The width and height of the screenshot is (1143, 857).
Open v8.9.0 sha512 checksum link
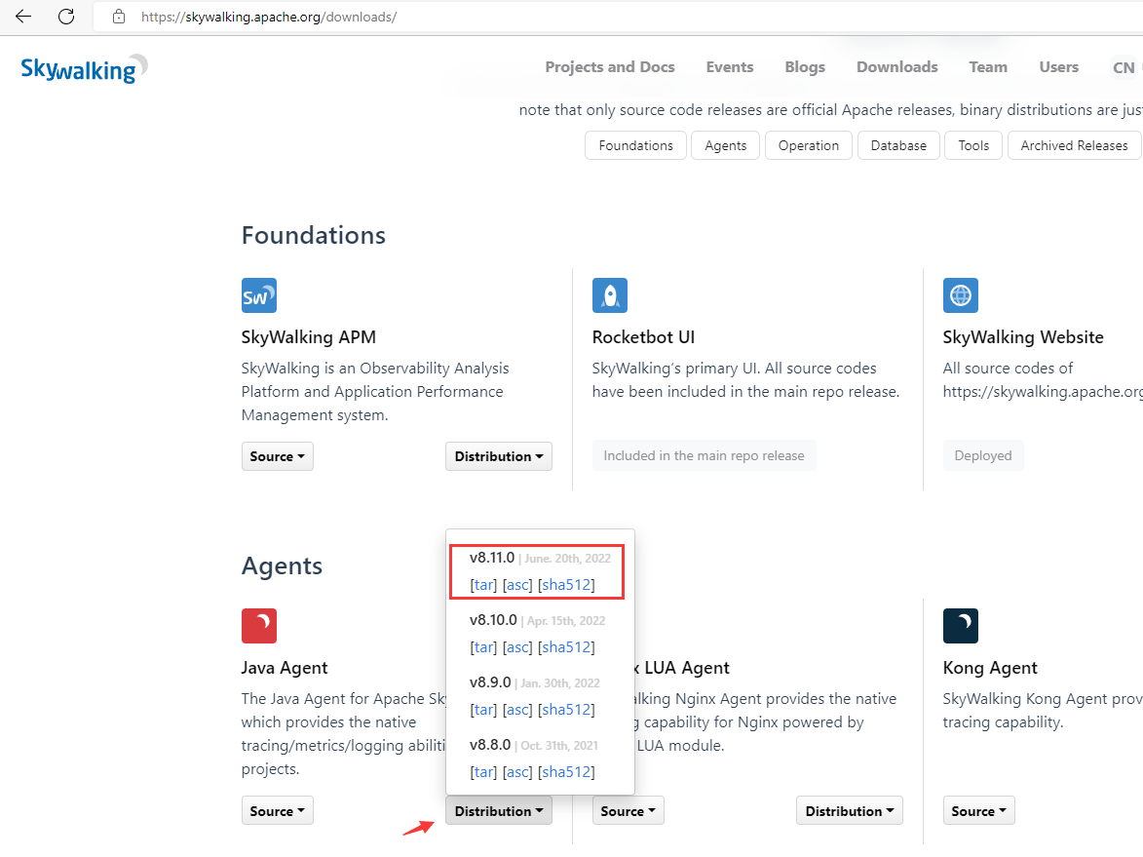point(566,710)
